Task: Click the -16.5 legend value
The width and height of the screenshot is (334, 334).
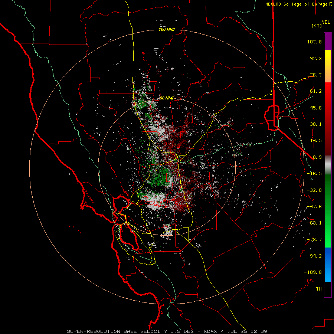Action: [314, 174]
